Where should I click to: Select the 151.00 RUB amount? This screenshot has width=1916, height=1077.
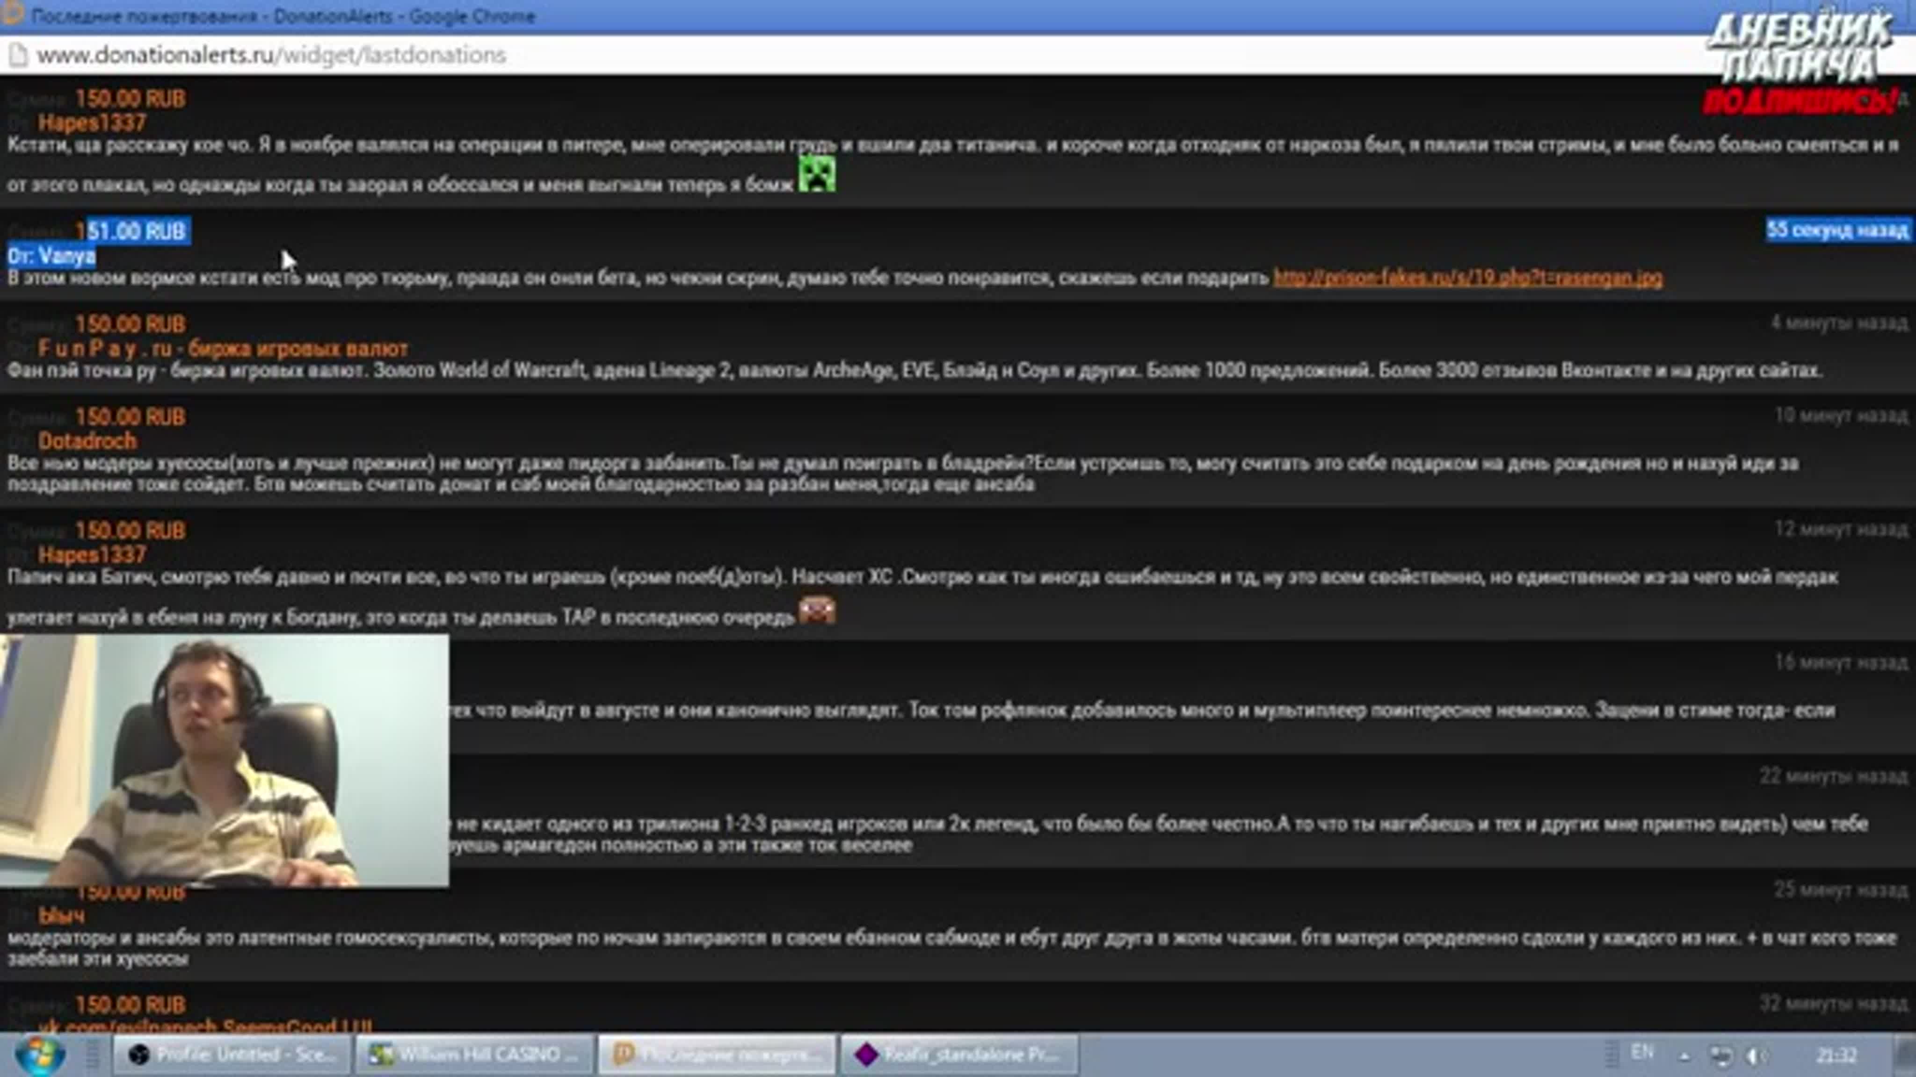tap(130, 231)
